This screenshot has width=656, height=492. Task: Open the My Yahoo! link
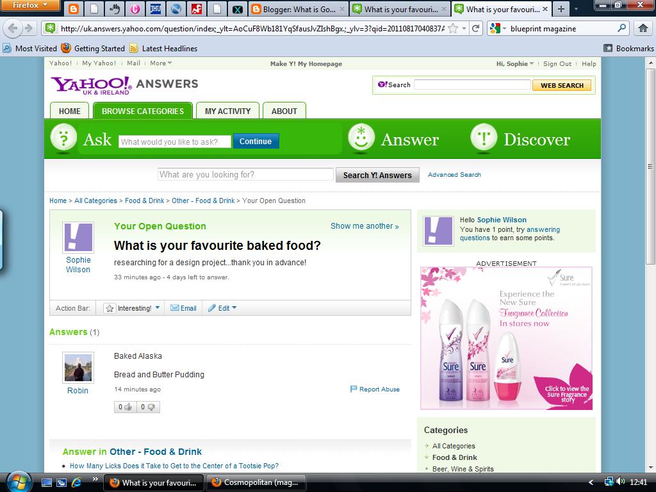99,63
